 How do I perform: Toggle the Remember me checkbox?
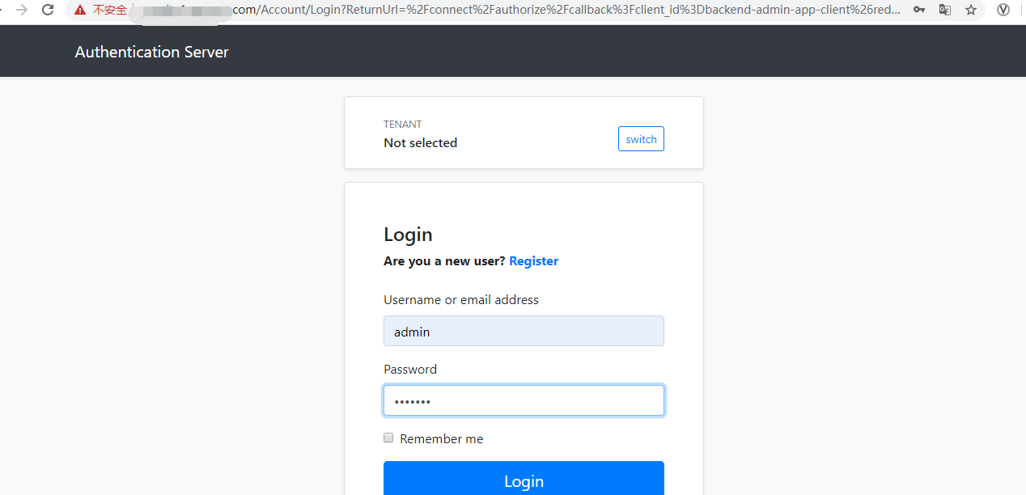[x=388, y=438]
